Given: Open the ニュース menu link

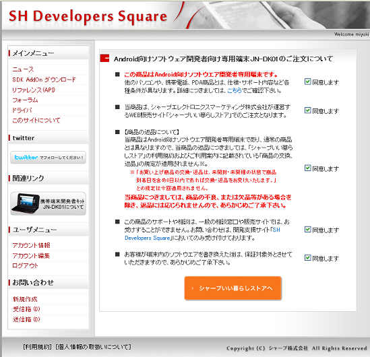Looking at the screenshot, I should click(x=23, y=69).
